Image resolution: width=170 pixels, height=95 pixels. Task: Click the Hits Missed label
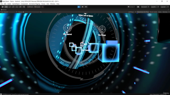point(102,35)
